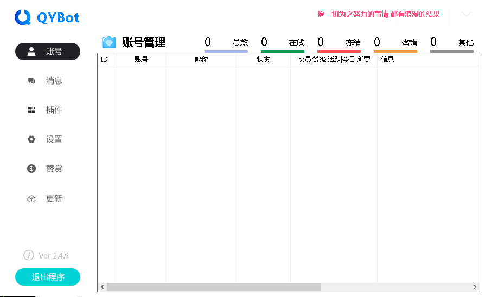
Task: Sort by the 账号 column header
Action: [x=142, y=60]
